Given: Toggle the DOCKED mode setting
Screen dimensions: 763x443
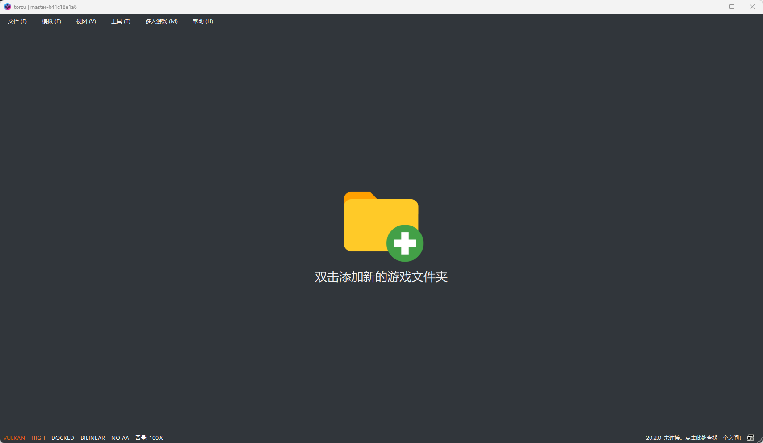Looking at the screenshot, I should point(63,438).
